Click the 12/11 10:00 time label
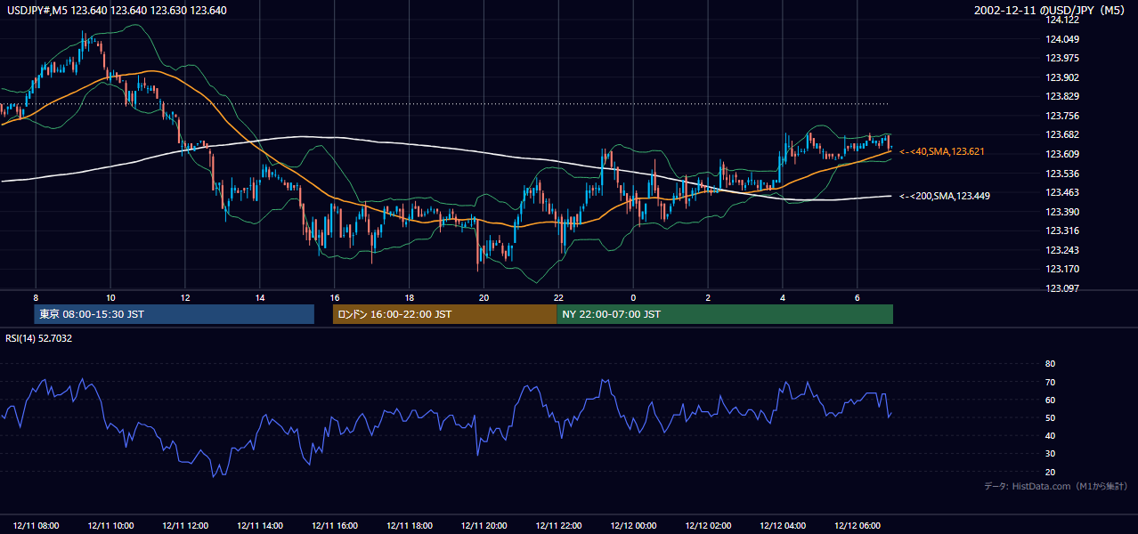This screenshot has width=1138, height=534. [111, 526]
